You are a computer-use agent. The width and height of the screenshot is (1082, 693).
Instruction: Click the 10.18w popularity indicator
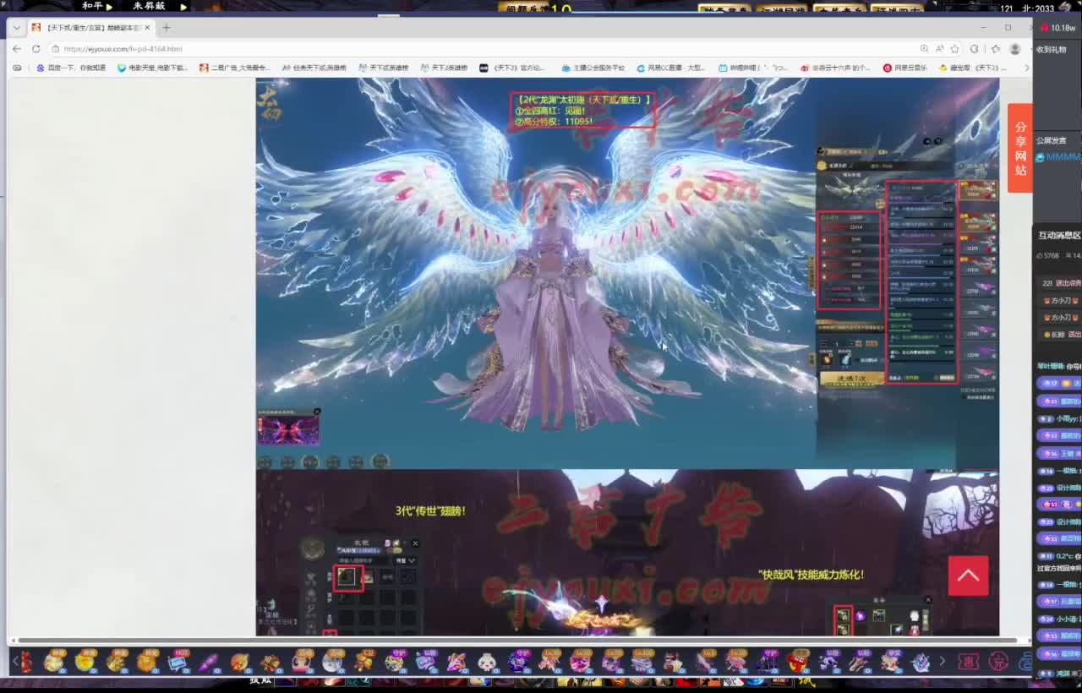tap(1058, 28)
